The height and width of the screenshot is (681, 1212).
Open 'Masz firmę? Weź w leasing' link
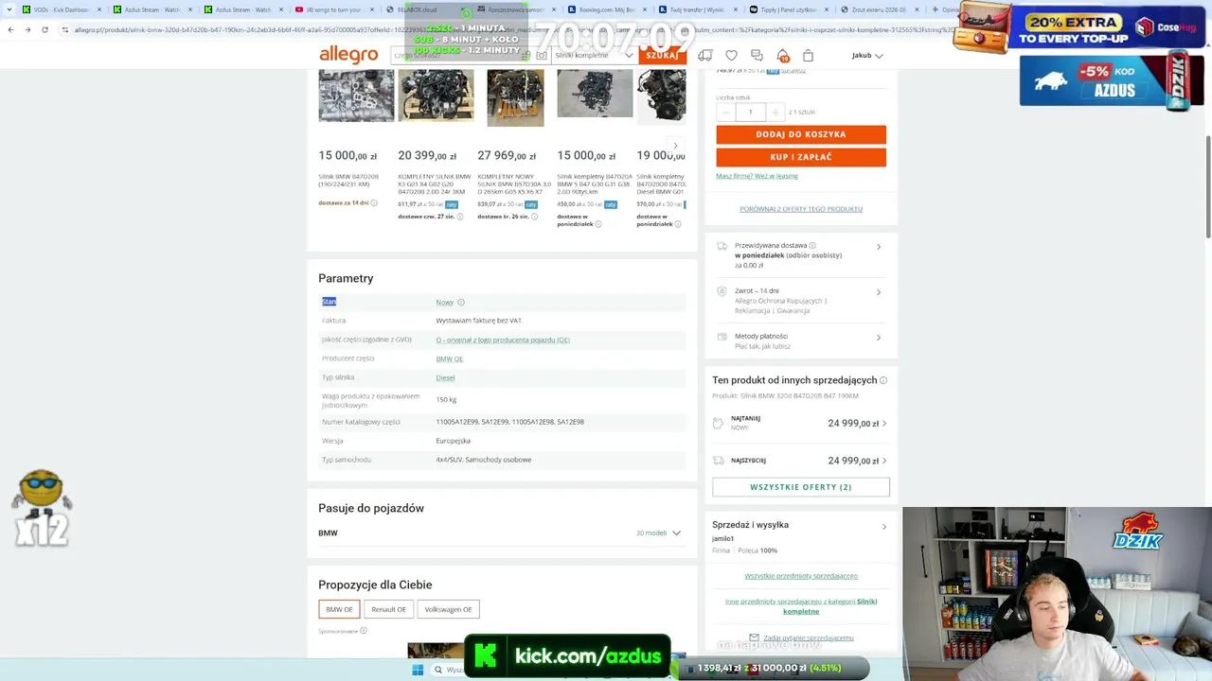[757, 176]
